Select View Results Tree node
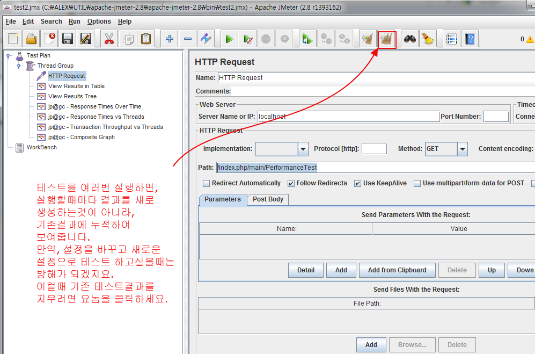Viewport: 535px width, 354px height. pos(72,96)
